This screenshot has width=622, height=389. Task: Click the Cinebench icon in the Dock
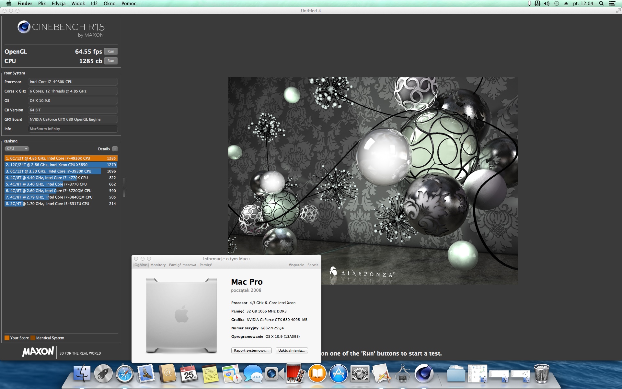pos(424,374)
